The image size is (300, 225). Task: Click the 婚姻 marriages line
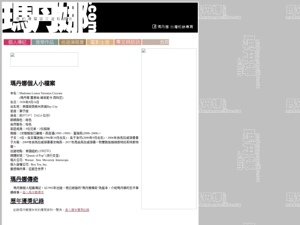(x=56, y=133)
